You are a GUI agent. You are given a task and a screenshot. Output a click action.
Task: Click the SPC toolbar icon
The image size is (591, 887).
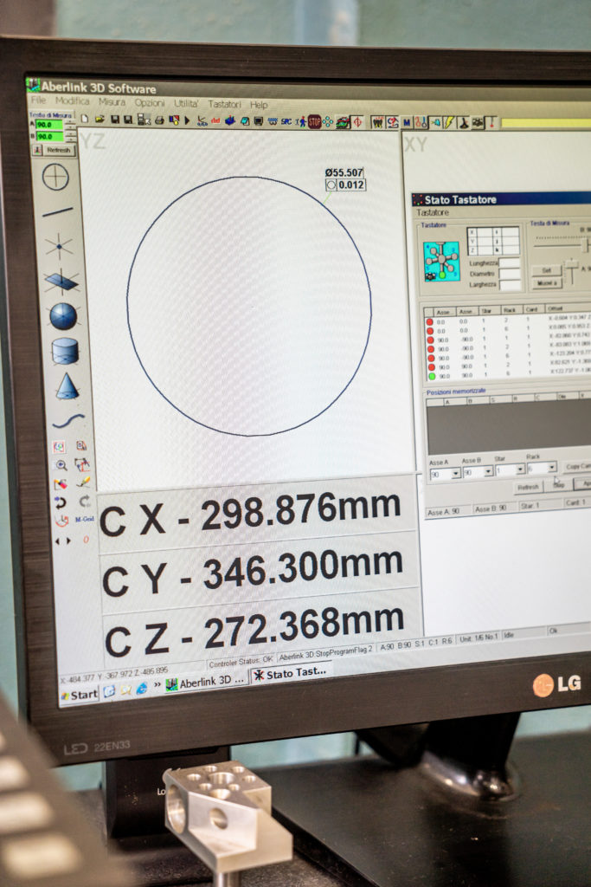pos(286,121)
